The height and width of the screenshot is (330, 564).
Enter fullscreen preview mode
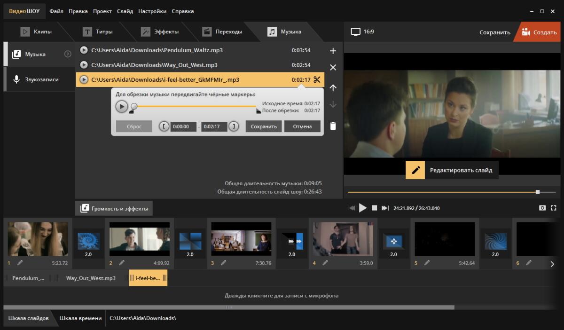(553, 208)
